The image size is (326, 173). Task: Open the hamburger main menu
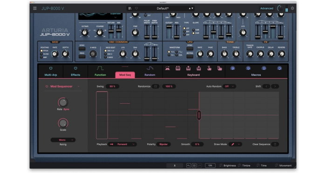pos(35,8)
